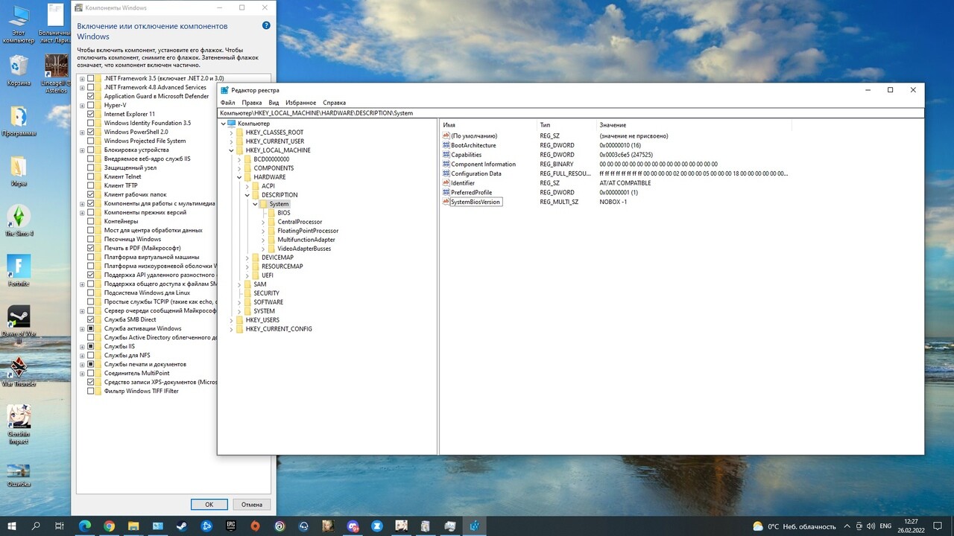Viewport: 954px width, 536px height.
Task: Select Этот компьютер desktop icon
Action: (x=19, y=24)
